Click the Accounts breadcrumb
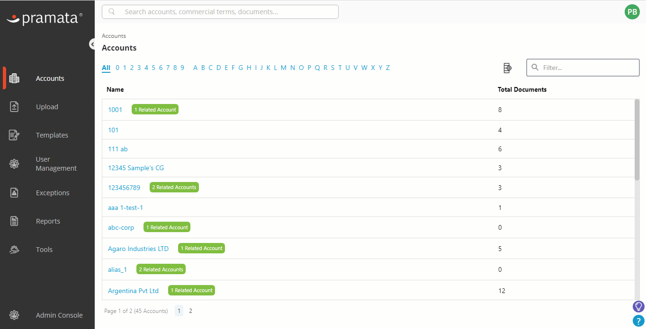The height and width of the screenshot is (329, 646). [114, 36]
